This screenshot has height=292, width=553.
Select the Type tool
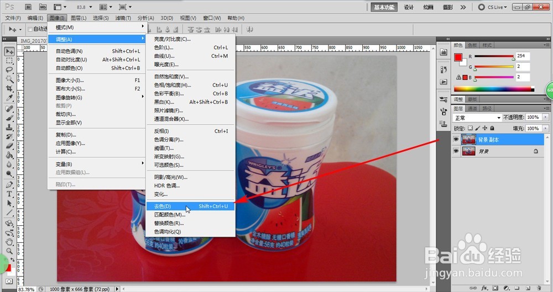tap(9, 194)
